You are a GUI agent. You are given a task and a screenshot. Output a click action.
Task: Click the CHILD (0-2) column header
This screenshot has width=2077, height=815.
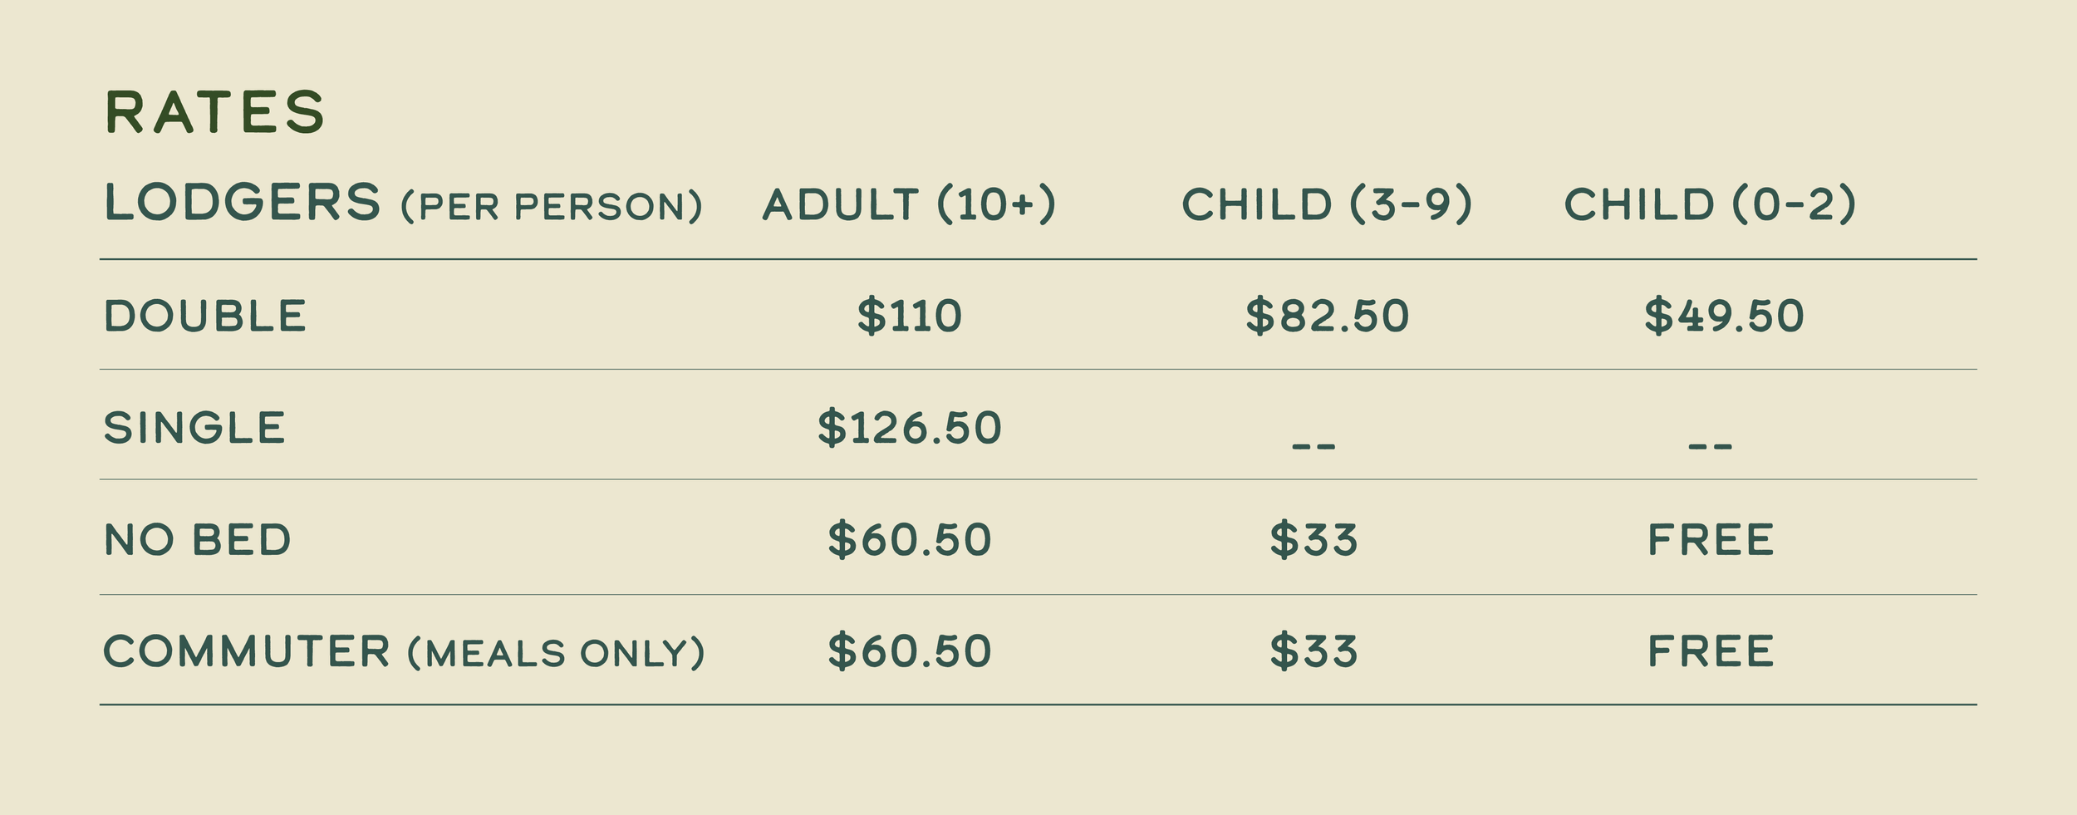[x=1710, y=205]
